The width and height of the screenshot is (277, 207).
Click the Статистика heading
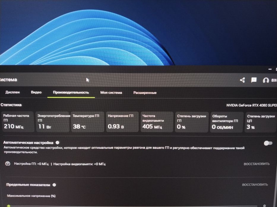click(11, 105)
